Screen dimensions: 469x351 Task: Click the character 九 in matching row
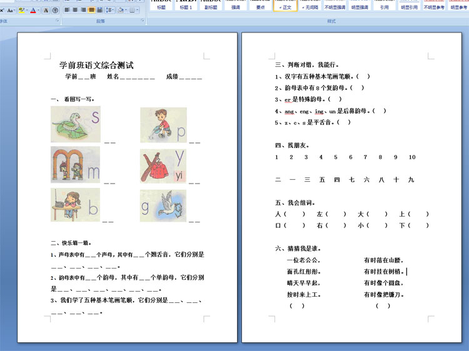pos(411,179)
